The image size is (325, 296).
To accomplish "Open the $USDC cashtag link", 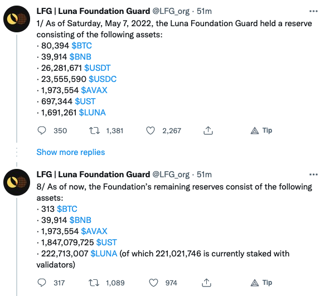I will [103, 79].
